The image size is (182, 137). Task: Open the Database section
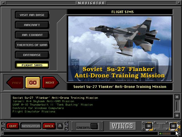32,55
